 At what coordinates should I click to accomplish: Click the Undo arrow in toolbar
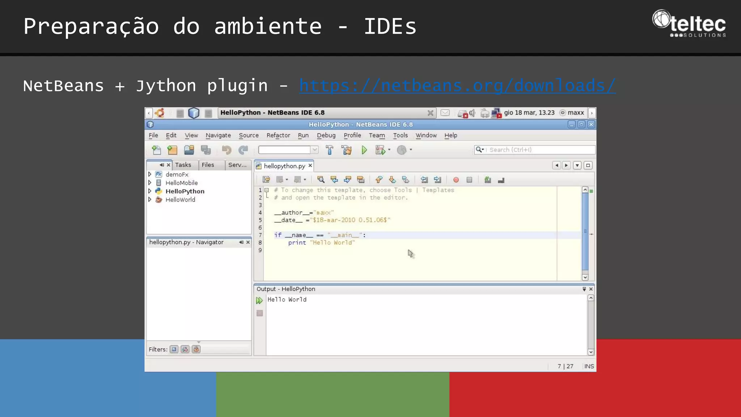[x=226, y=150]
